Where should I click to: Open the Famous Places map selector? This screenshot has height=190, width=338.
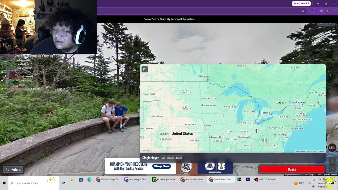point(172,158)
